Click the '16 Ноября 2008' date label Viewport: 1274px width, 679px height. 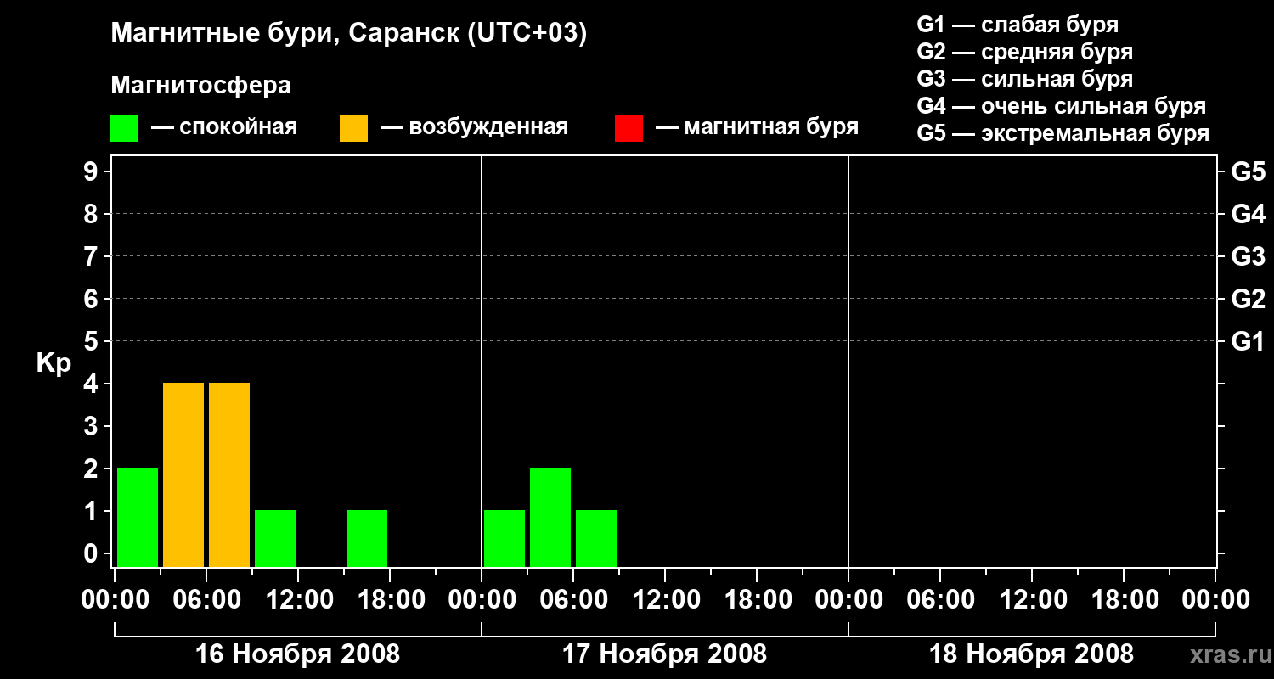point(297,654)
